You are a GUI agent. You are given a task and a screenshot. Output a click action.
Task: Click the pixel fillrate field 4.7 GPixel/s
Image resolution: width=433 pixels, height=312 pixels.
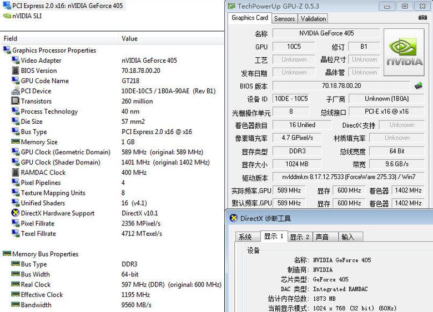(x=297, y=138)
